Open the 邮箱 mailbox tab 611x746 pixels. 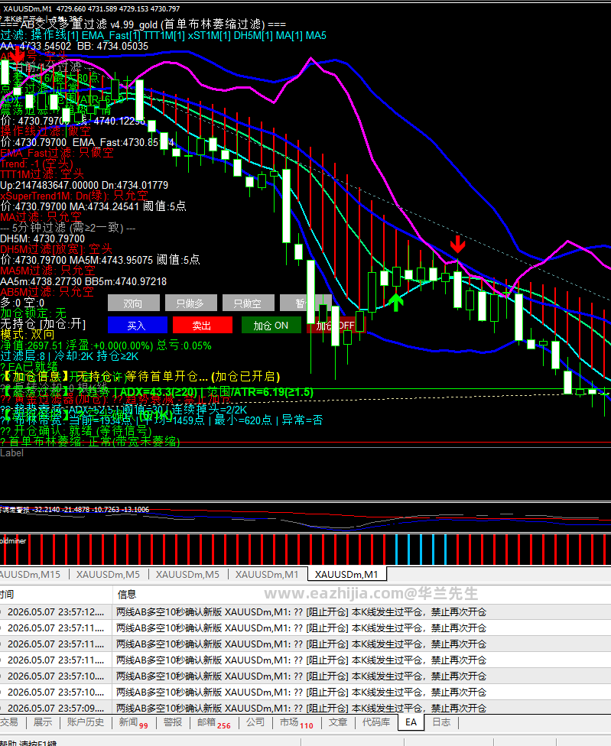click(213, 722)
